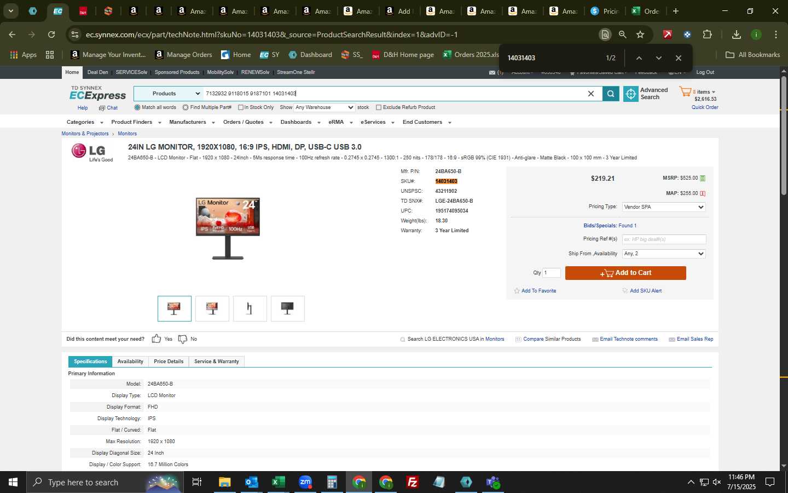This screenshot has width=788, height=493.
Task: Open Zoom from the taskbar
Action: [305, 482]
